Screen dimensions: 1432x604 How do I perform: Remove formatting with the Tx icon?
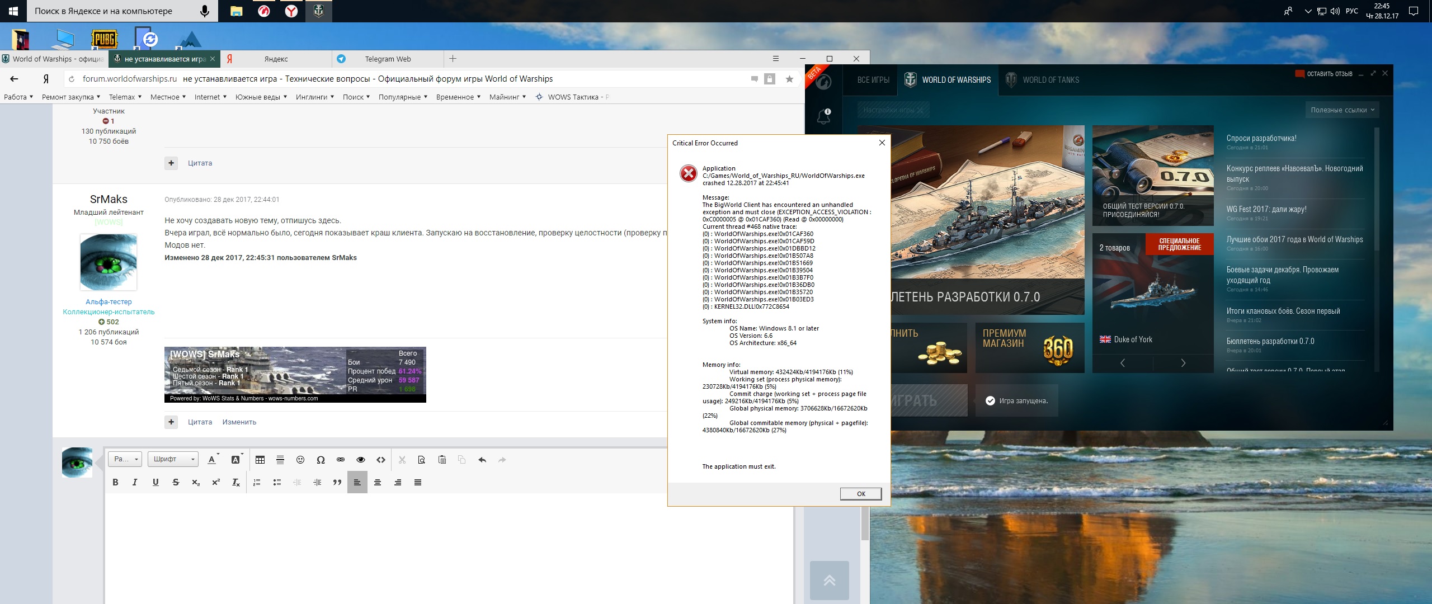pyautogui.click(x=236, y=482)
